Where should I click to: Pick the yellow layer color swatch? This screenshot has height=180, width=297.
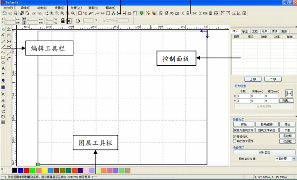pos(45,171)
